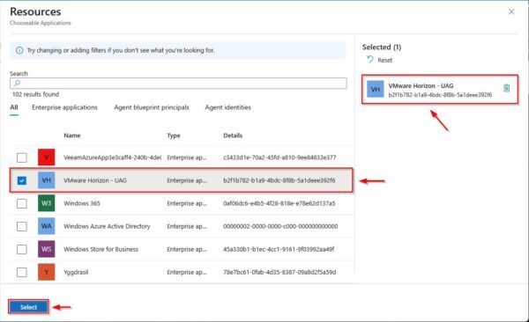This screenshot has width=529, height=322.
Task: Click the VMware Horizon - UAG name in list
Action: 95,180
